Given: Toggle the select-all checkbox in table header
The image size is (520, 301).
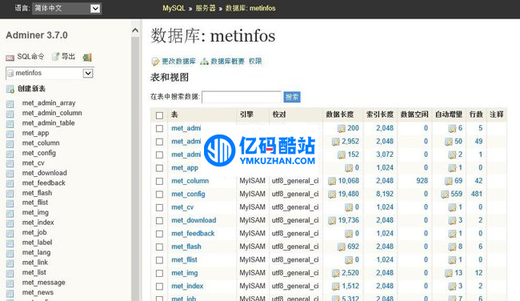Looking at the screenshot, I should pyautogui.click(x=159, y=115).
